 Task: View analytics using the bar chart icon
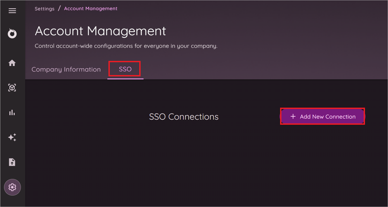[12, 112]
